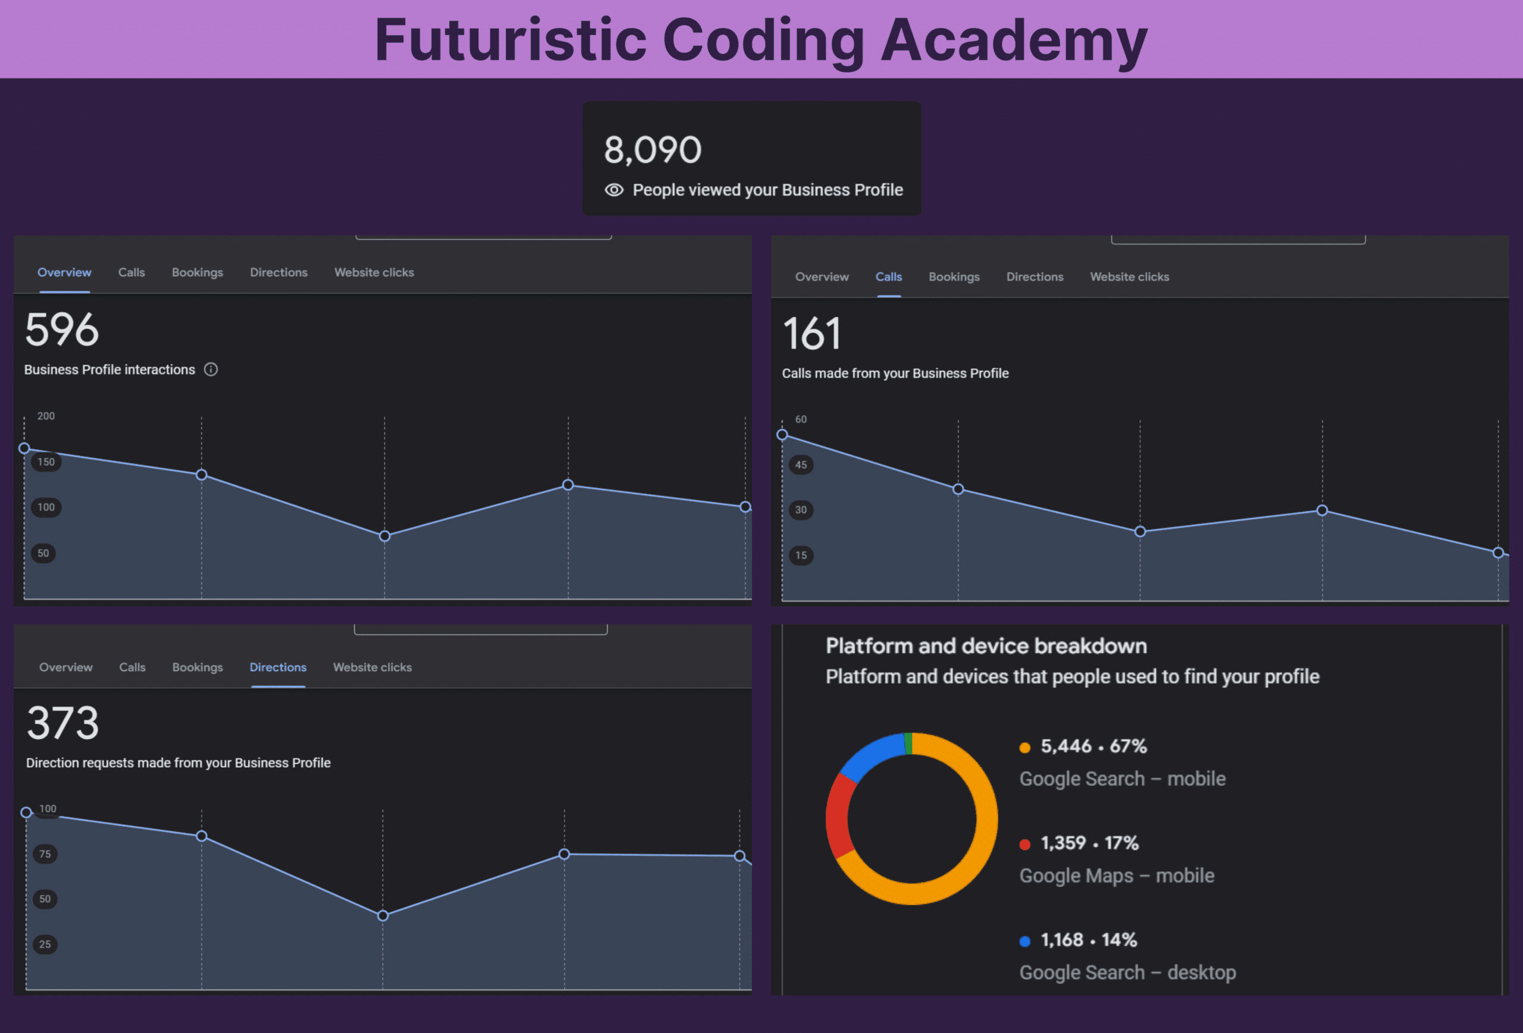Open Website clicks tab in interactions panel
The width and height of the screenshot is (1523, 1033).
374,272
